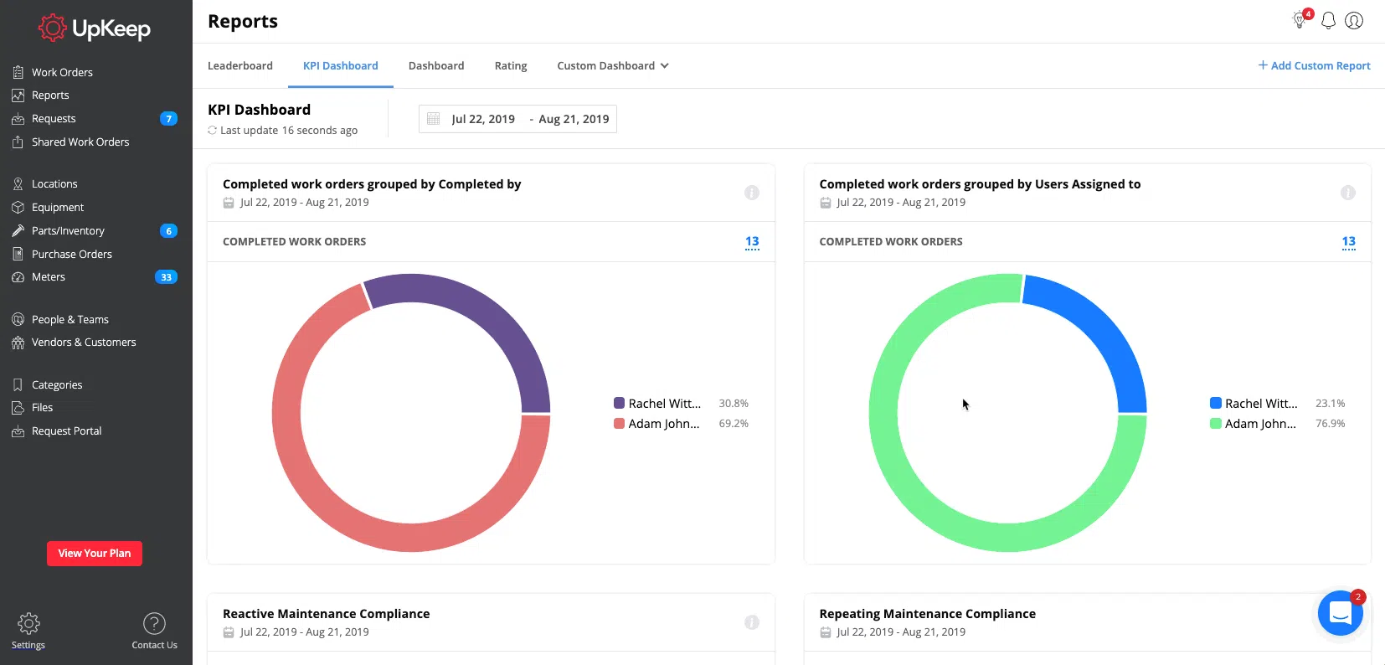Open the Settings gear icon
1385x665 pixels.
click(28, 624)
